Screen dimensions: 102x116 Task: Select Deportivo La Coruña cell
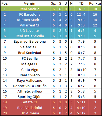30,86
